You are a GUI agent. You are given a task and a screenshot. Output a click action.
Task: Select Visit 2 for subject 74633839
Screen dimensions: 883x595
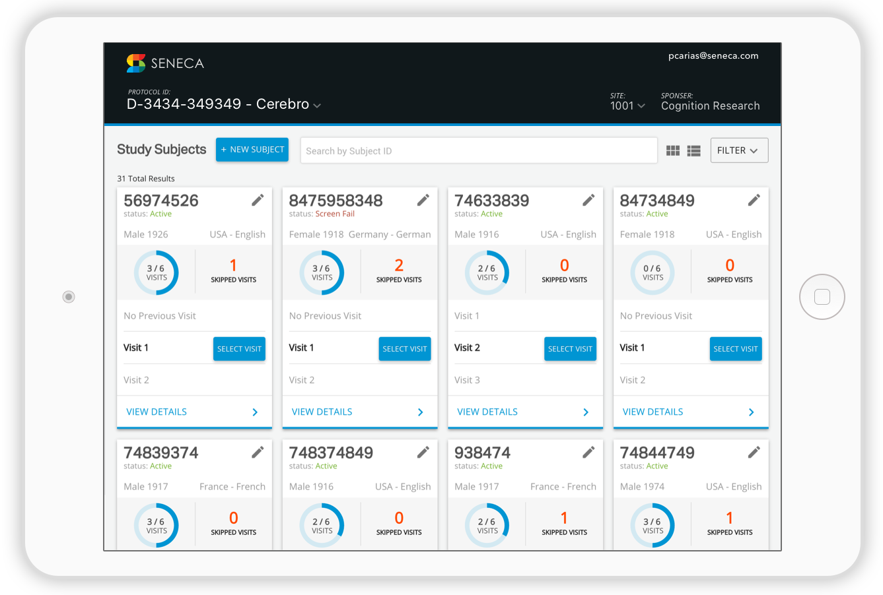tap(570, 349)
